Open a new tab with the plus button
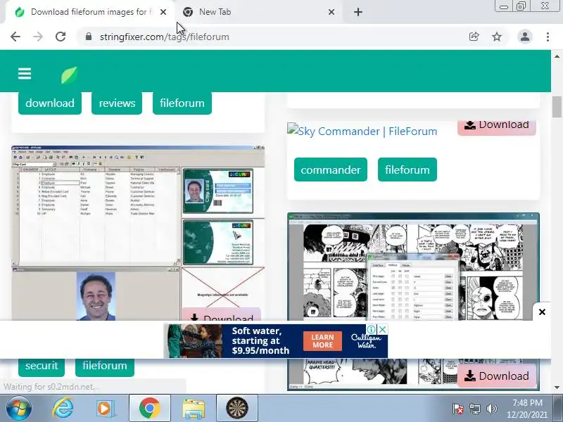The width and height of the screenshot is (563, 422). (x=358, y=12)
